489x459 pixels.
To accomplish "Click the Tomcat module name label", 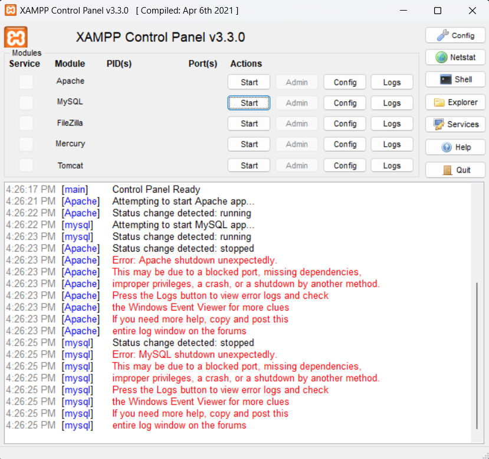I will (70, 166).
